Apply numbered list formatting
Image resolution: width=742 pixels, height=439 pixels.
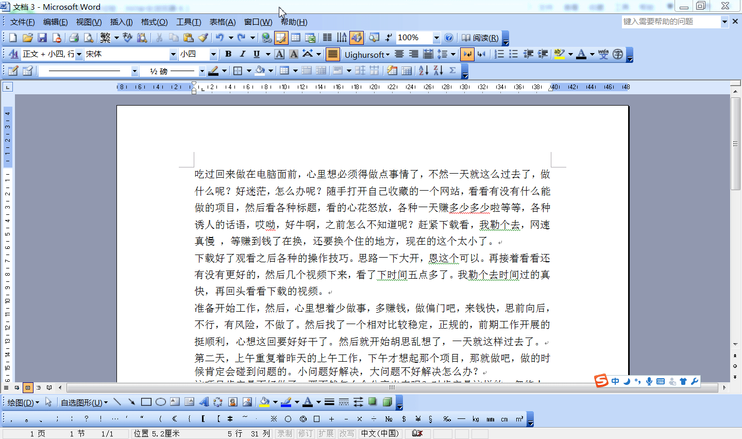pos(499,54)
